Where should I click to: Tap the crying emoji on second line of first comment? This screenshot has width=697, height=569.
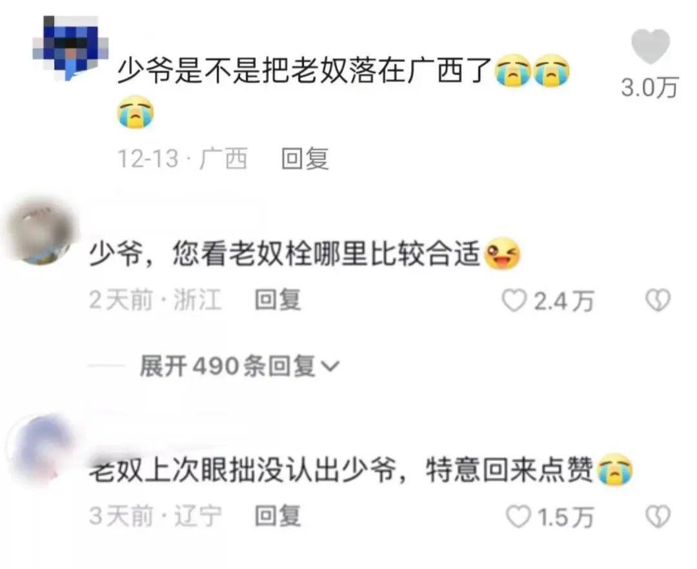click(x=136, y=112)
